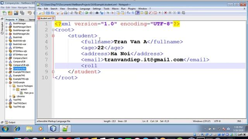Click the Replace icon next to binoculars
The image size is (248, 139).
pyautogui.click(x=102, y=13)
